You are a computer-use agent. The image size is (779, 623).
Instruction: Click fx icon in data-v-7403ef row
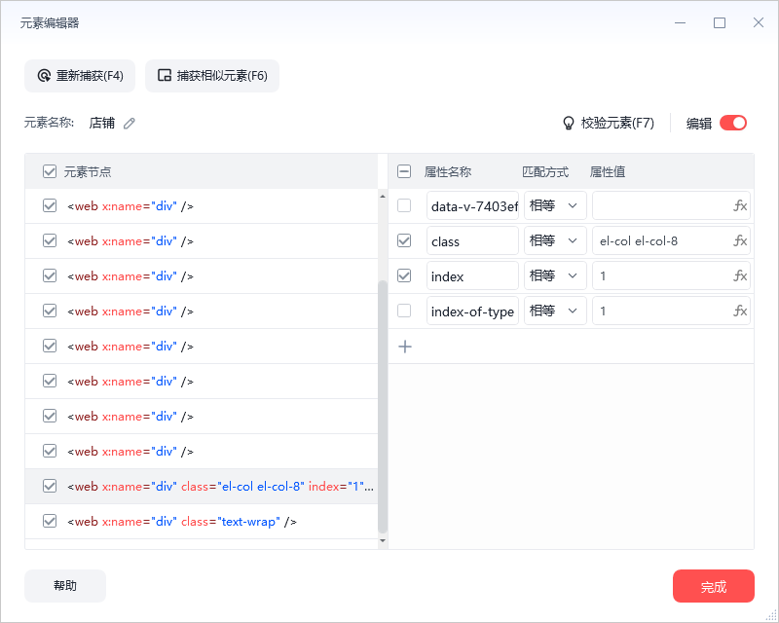(x=740, y=206)
